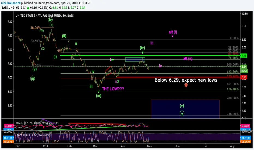Click the (X) wave label
The image size is (254, 150).
click(43, 49)
